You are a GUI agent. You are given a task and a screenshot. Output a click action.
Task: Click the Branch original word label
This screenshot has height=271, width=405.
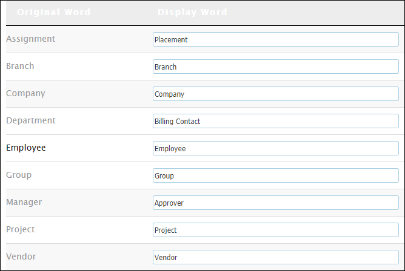[x=20, y=66]
